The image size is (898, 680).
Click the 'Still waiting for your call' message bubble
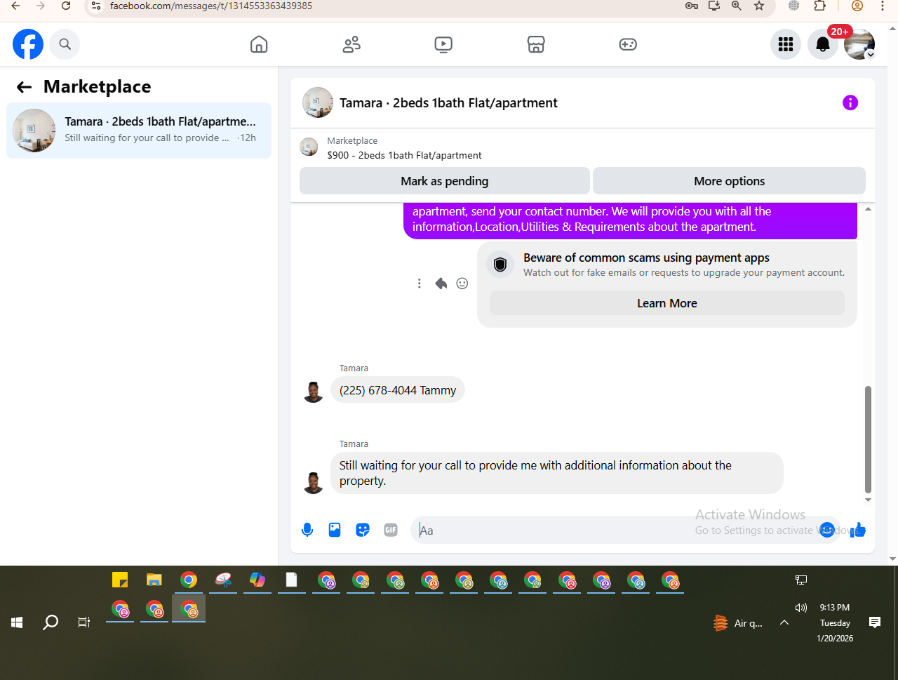tap(556, 473)
